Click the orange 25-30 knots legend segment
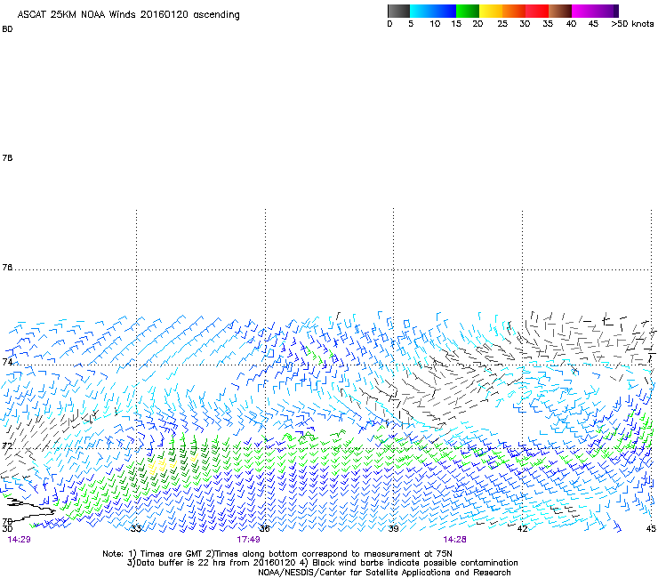 pyautogui.click(x=514, y=11)
